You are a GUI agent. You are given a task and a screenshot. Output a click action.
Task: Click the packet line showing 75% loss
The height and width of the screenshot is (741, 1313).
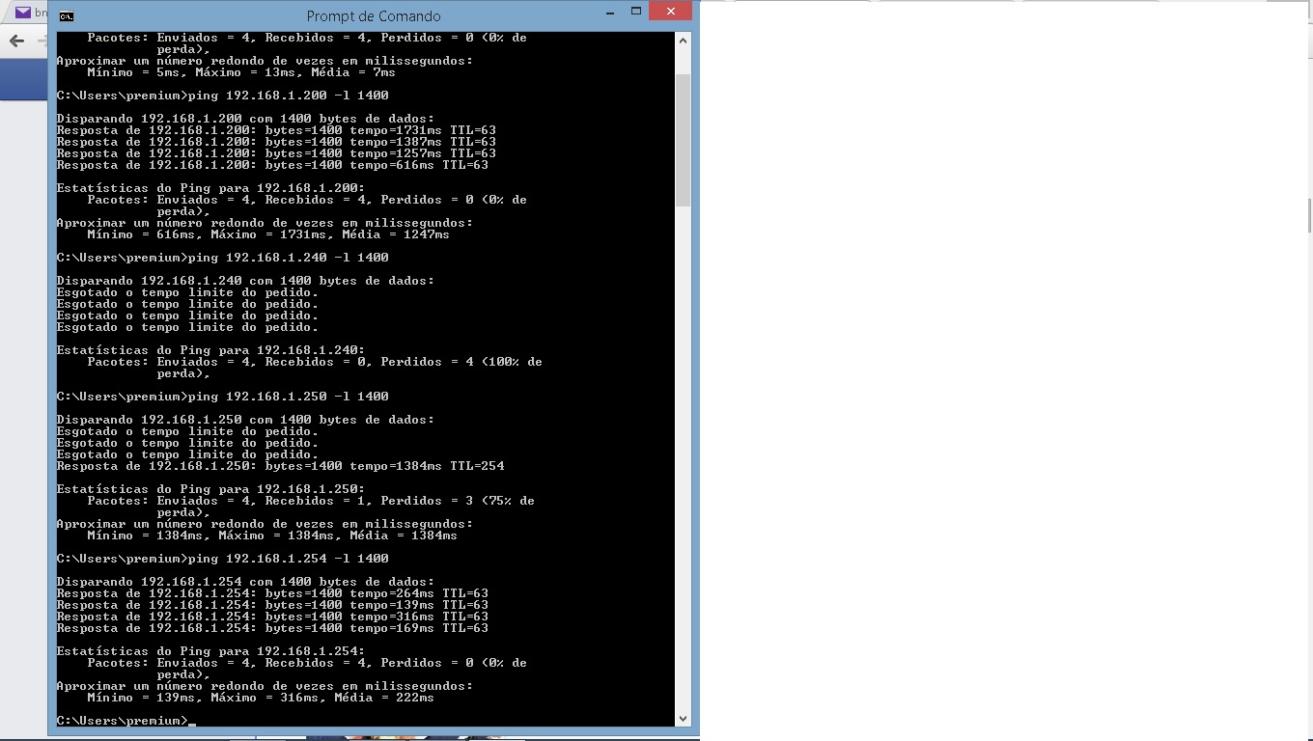pyautogui.click(x=311, y=501)
